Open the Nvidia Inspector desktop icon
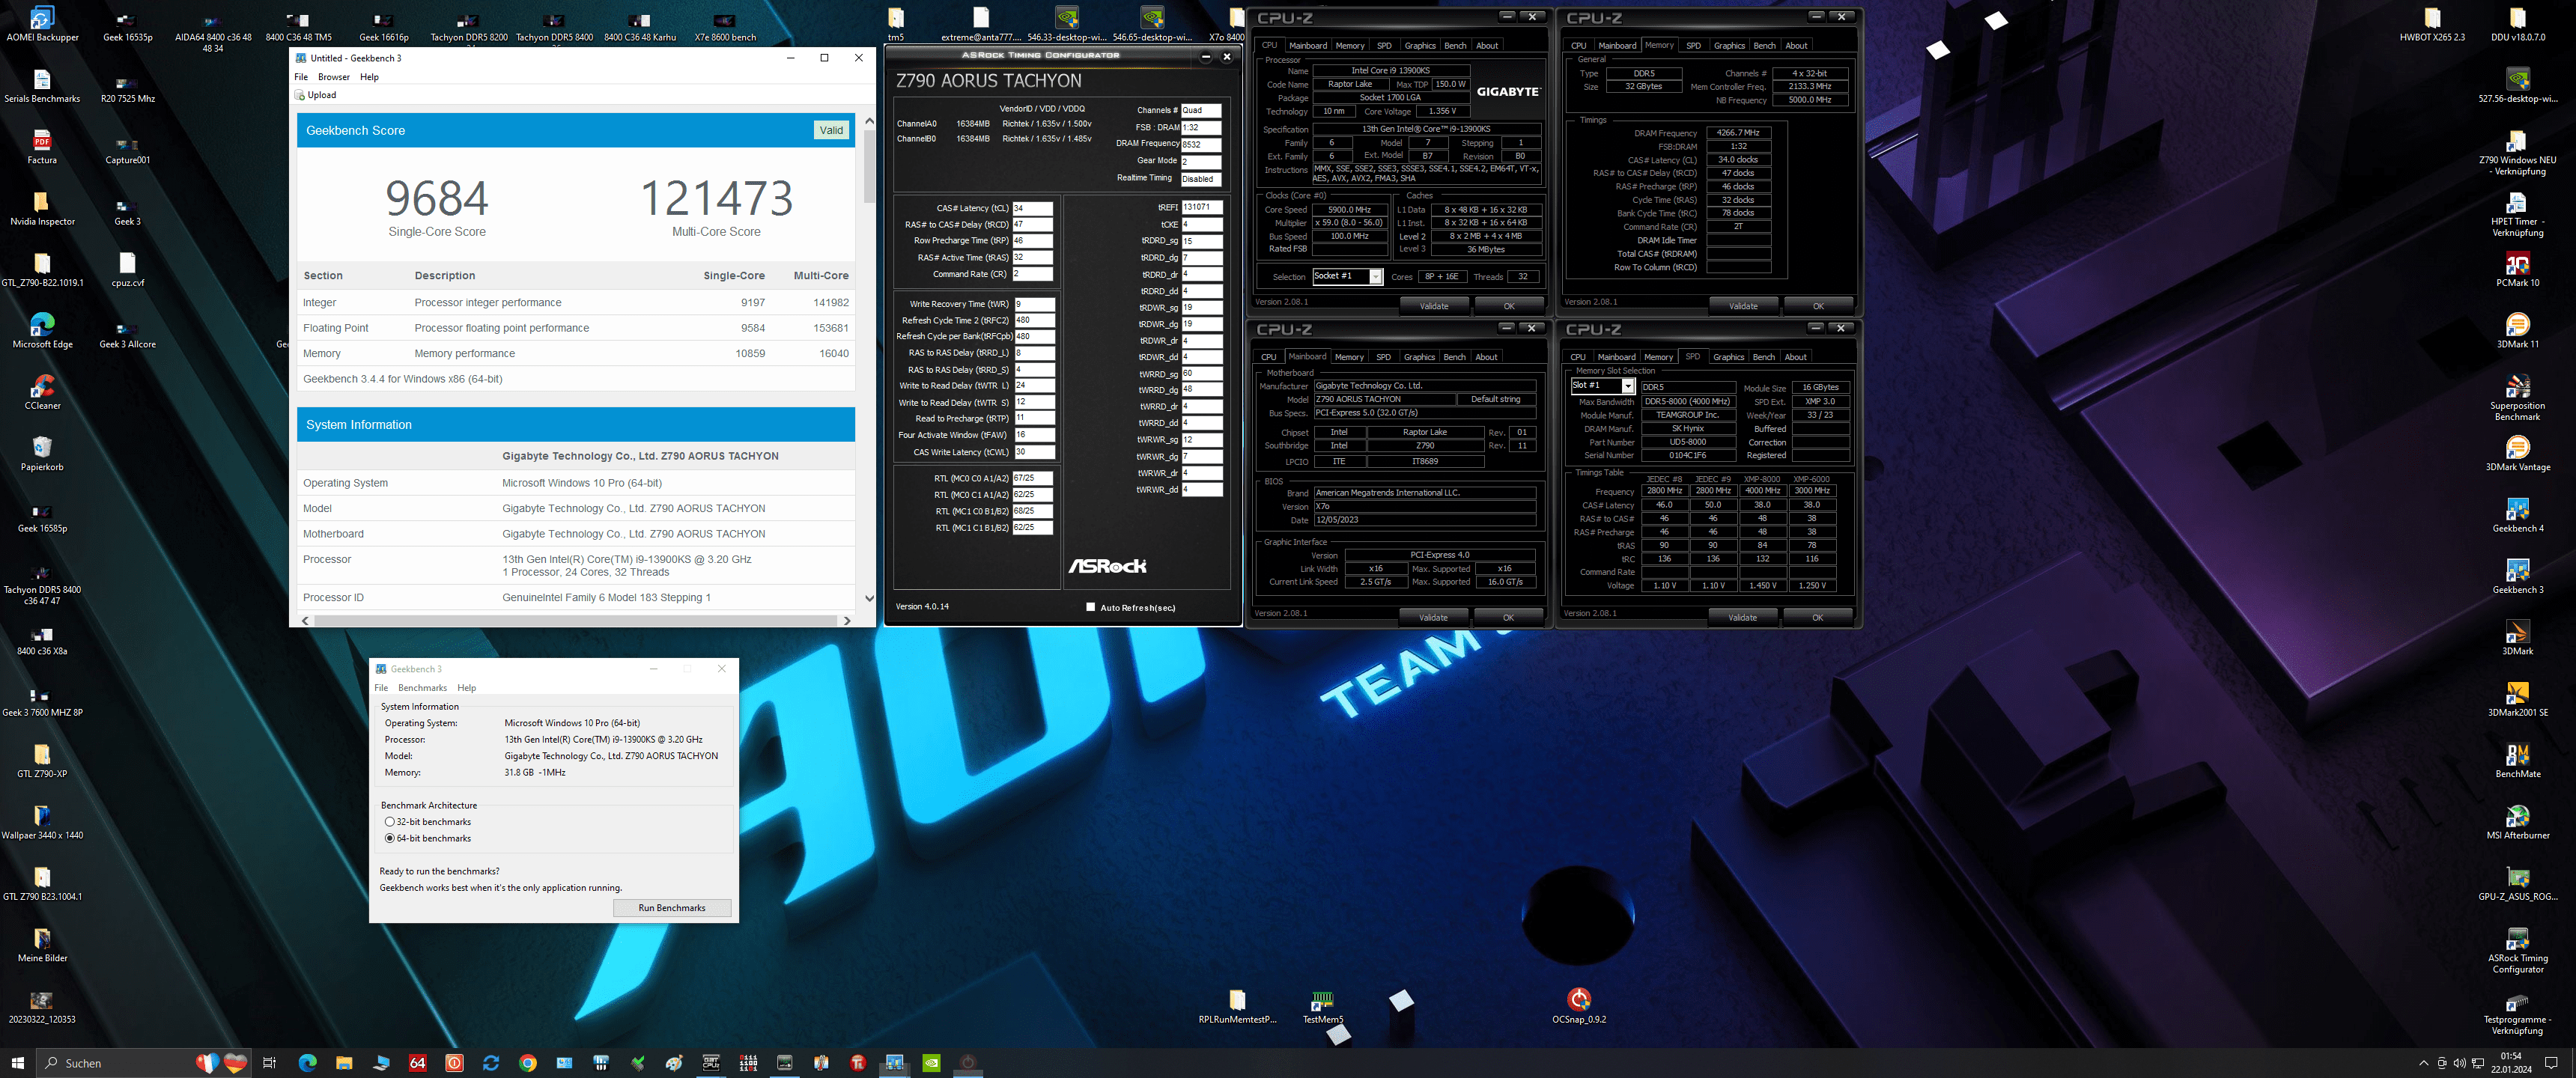 tap(42, 208)
